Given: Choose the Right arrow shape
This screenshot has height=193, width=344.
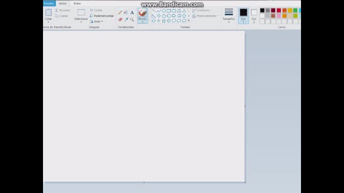Looking at the screenshot, I should coord(174,16).
